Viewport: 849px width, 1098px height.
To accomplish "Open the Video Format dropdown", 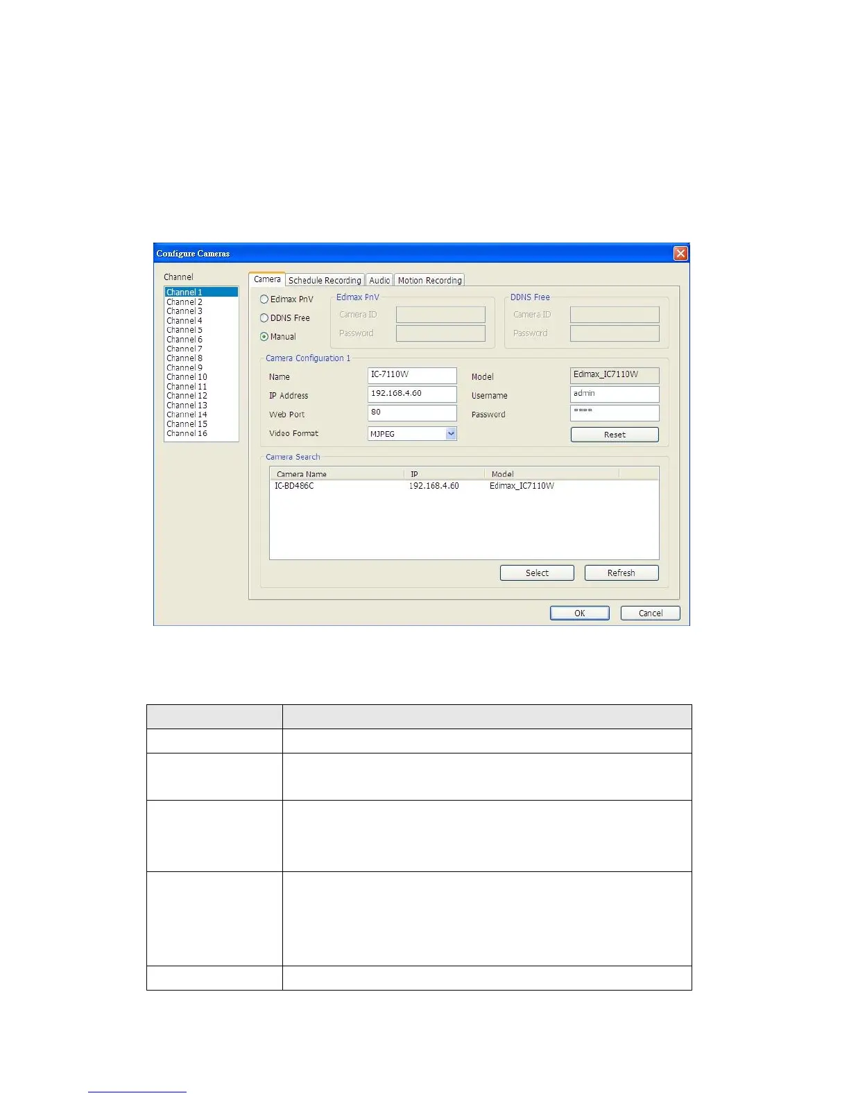I will [x=451, y=433].
